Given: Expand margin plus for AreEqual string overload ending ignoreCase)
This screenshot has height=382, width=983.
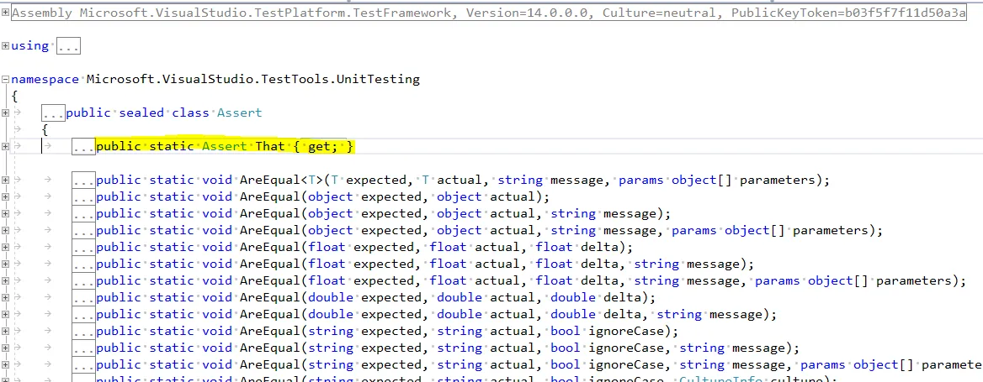Looking at the screenshot, I should pyautogui.click(x=5, y=331).
